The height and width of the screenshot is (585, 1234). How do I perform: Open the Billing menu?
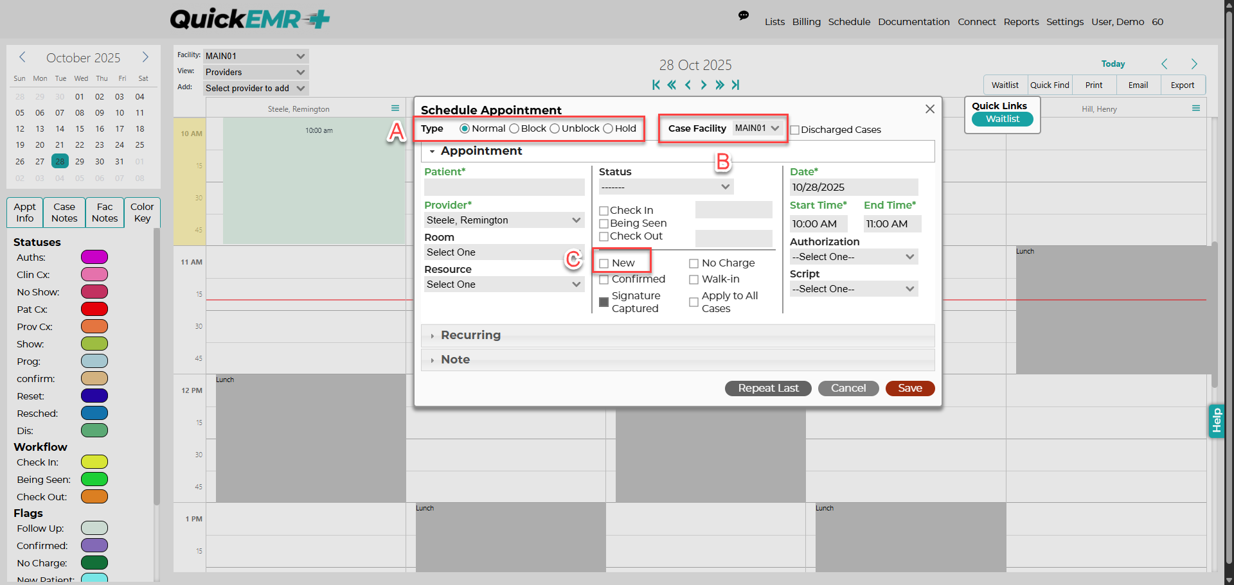pos(806,22)
